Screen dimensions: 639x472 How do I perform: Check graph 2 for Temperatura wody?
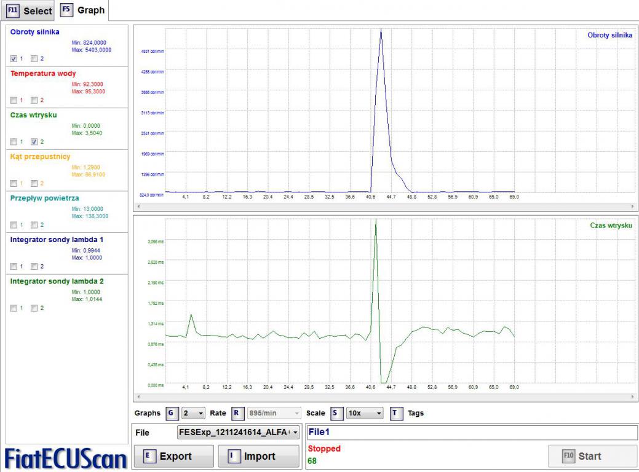(34, 100)
